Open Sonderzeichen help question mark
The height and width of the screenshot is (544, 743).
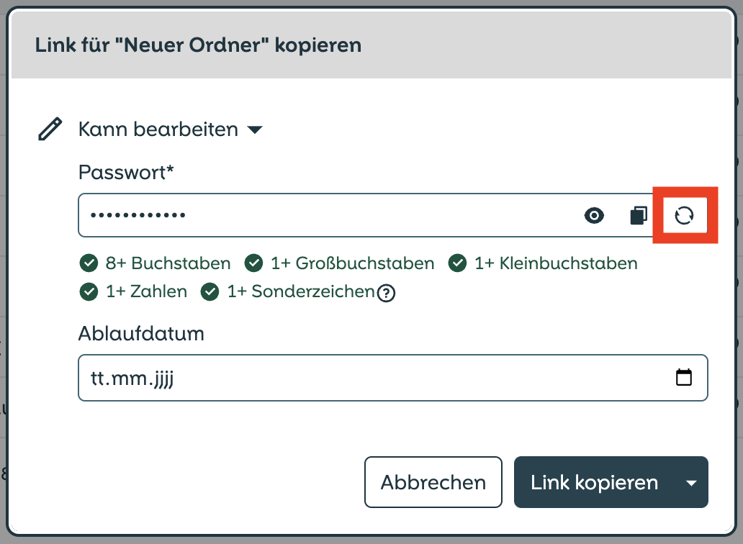pyautogui.click(x=386, y=293)
